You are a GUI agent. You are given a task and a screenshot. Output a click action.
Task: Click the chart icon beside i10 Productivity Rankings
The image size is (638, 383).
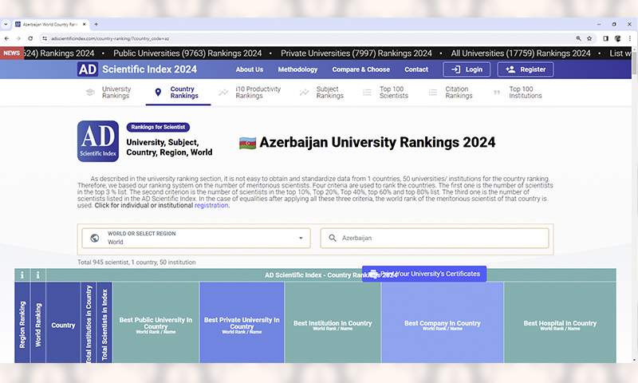[223, 93]
